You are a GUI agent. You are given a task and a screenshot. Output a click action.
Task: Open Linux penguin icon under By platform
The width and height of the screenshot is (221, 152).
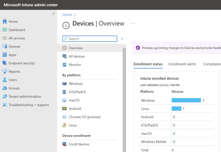click(x=64, y=125)
